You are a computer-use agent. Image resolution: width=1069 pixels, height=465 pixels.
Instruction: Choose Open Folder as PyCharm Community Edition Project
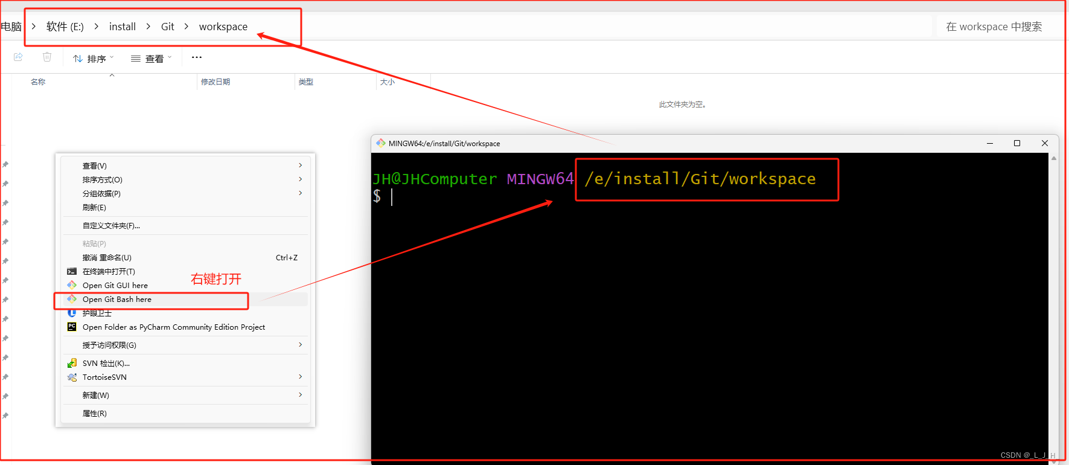(185, 327)
